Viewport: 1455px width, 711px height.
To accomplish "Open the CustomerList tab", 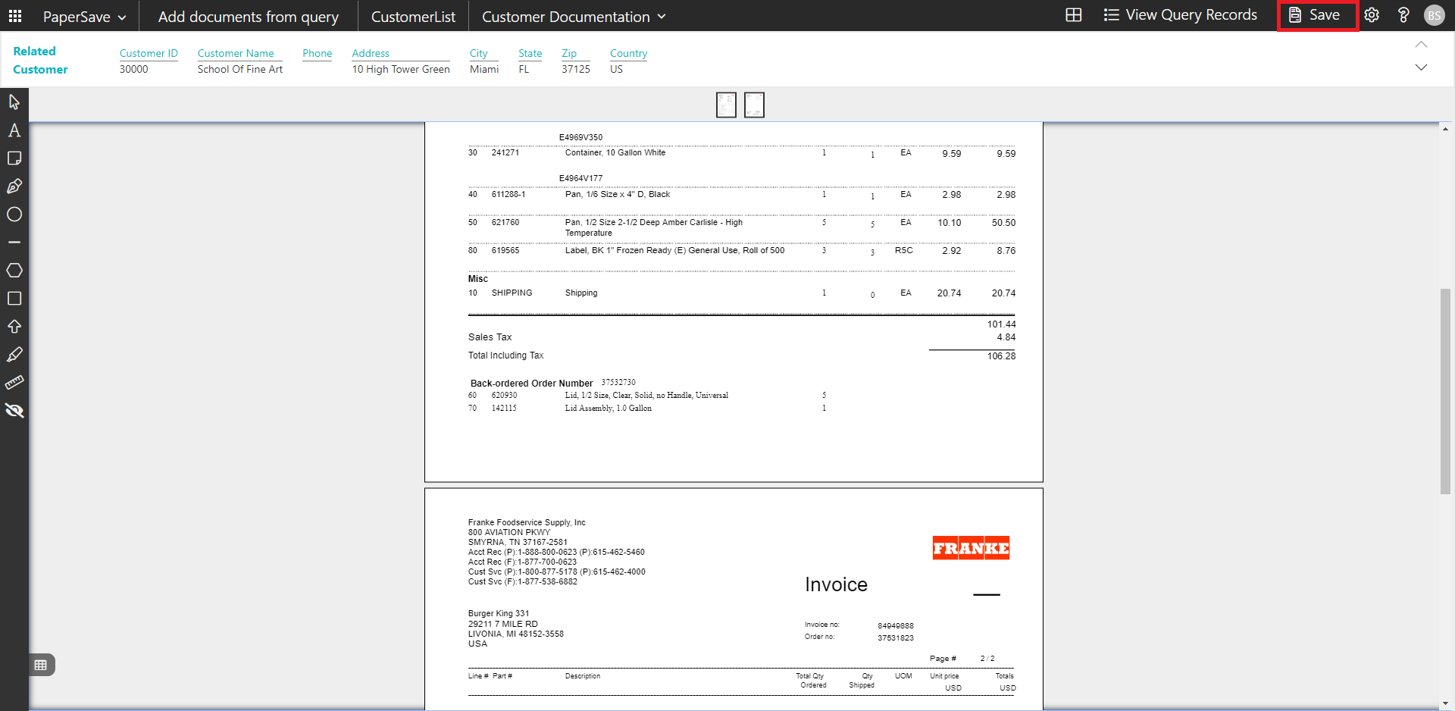I will [413, 17].
